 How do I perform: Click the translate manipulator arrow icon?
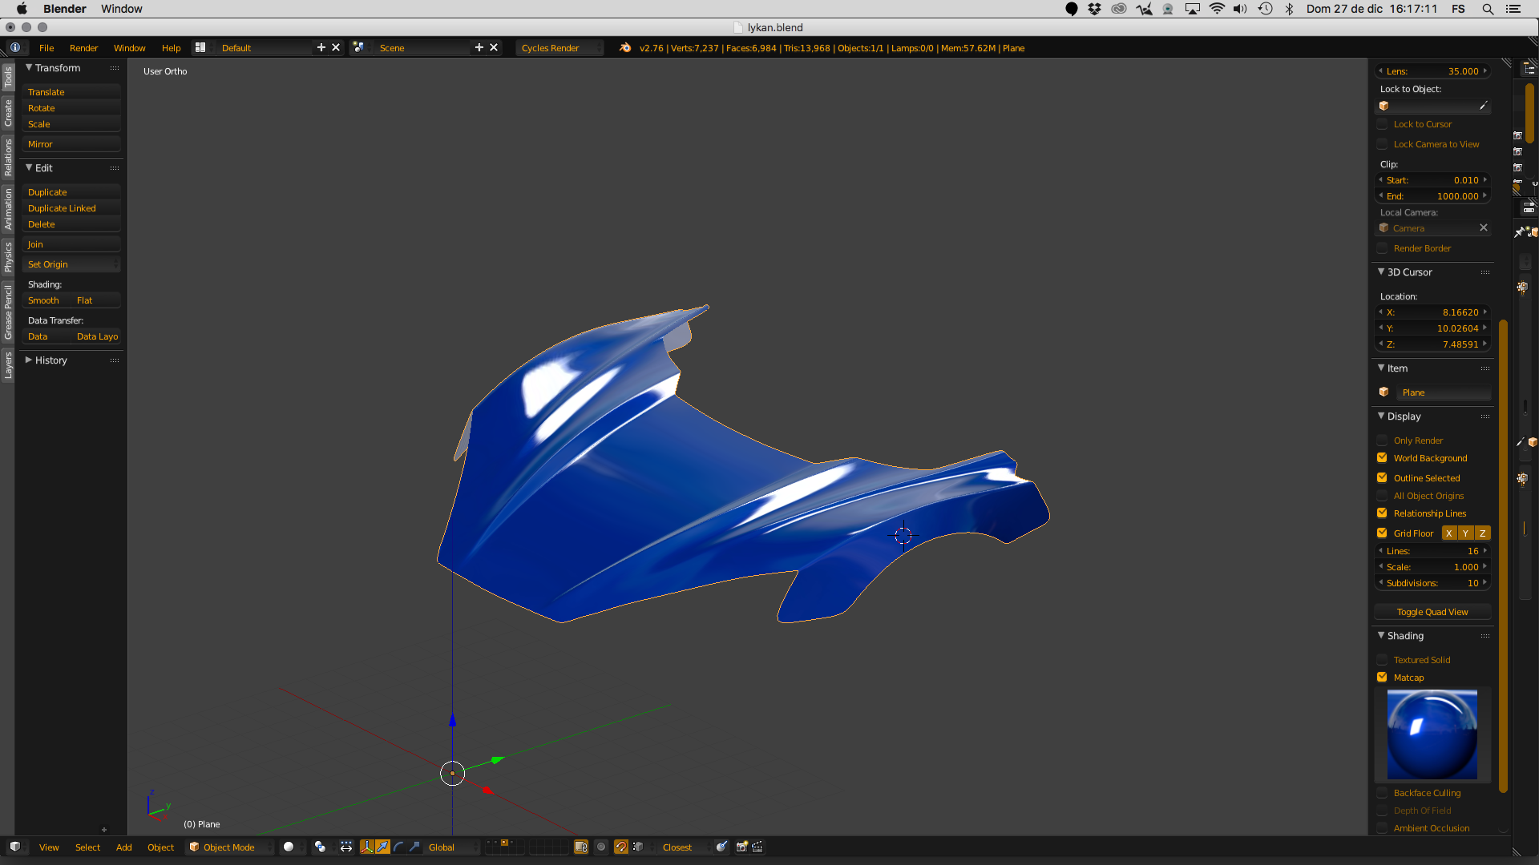[x=383, y=847]
